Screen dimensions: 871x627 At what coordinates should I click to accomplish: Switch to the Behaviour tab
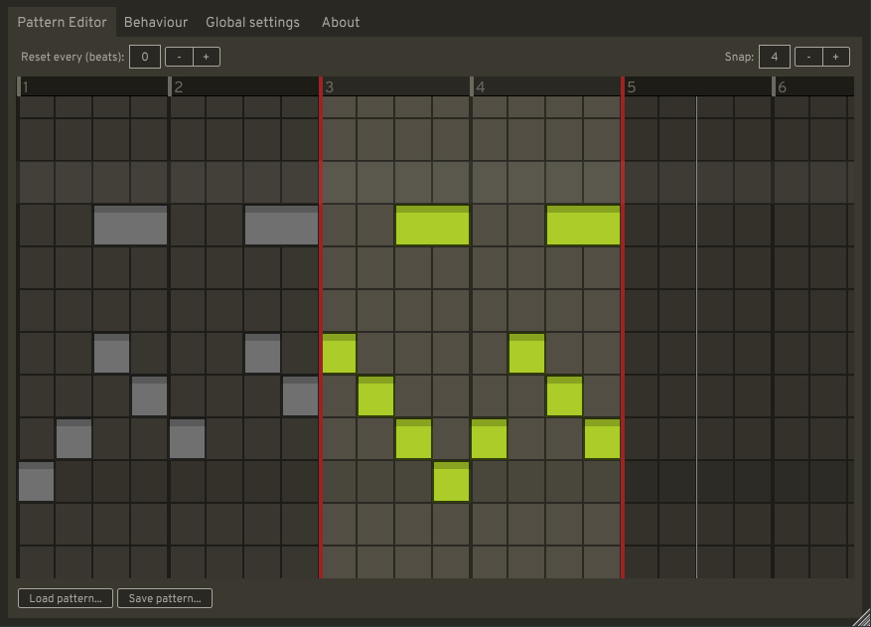pos(155,22)
